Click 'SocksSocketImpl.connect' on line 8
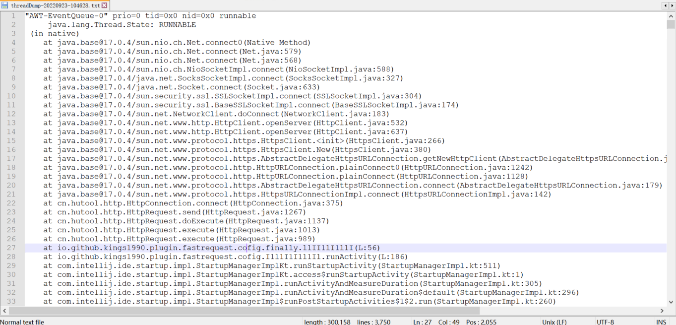676x325 pixels. tap(230, 78)
